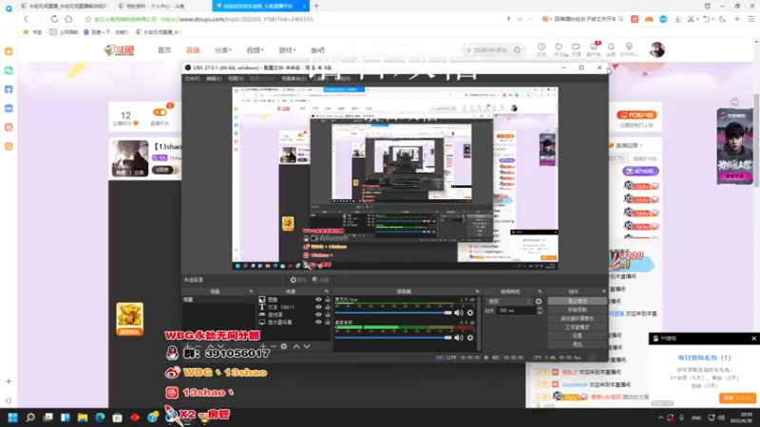Open source properties gear below the sources list

point(284,346)
